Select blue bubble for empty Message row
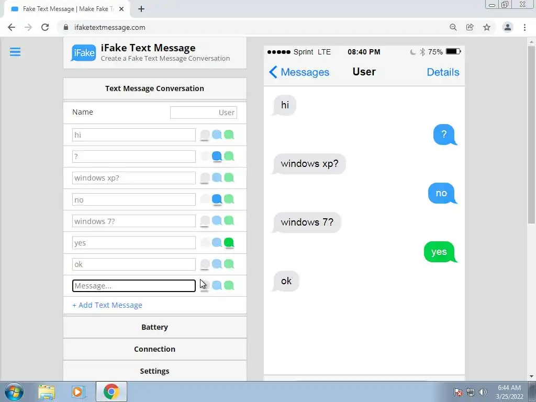 [217, 285]
